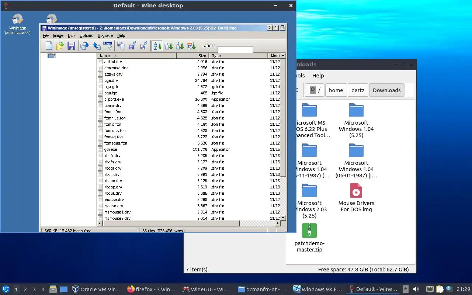The height and width of the screenshot is (295, 472).
Task: Click the horizontal scrollbar's right arrow
Action: pos(278,223)
